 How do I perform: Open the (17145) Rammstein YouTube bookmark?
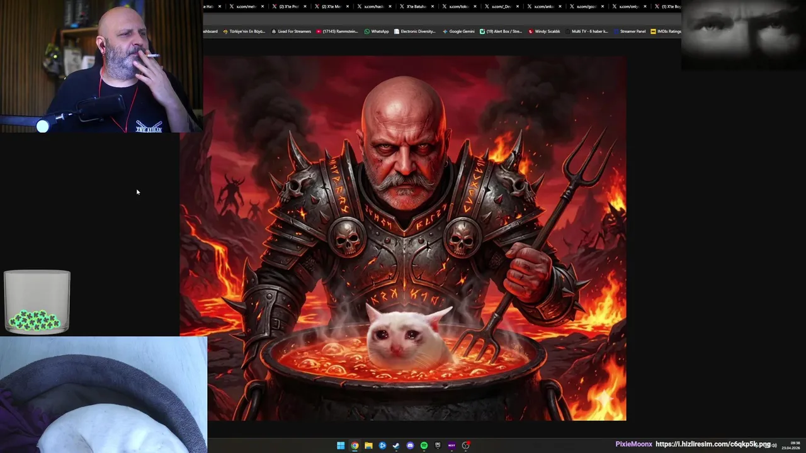338,31
